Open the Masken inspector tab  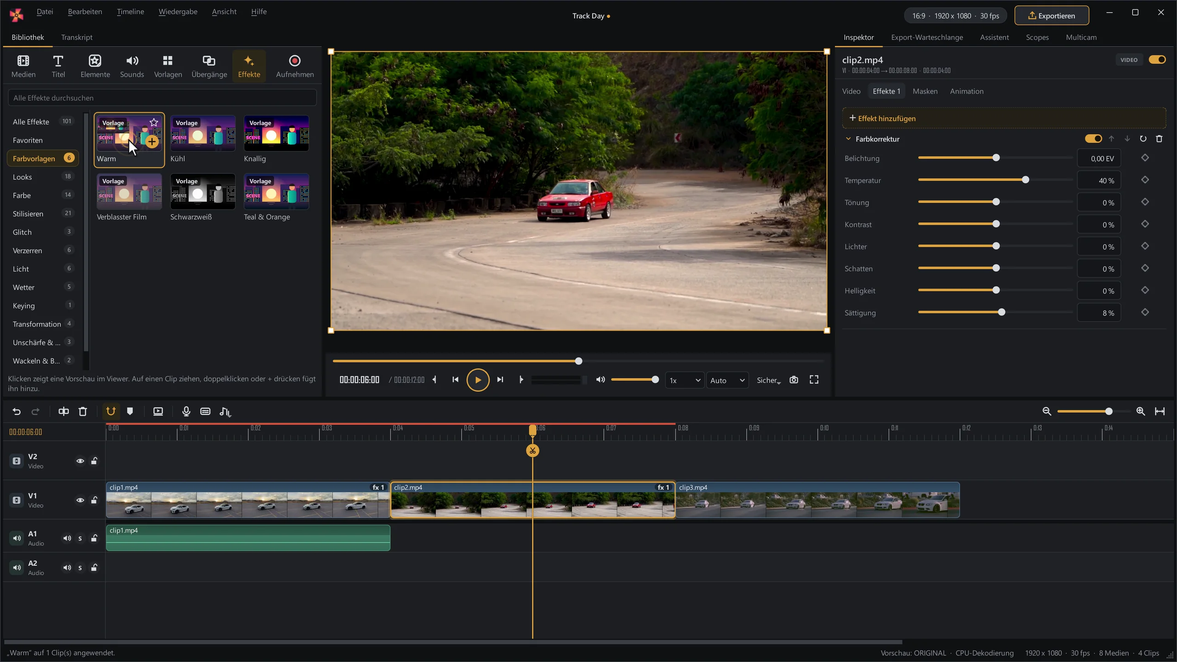925,91
